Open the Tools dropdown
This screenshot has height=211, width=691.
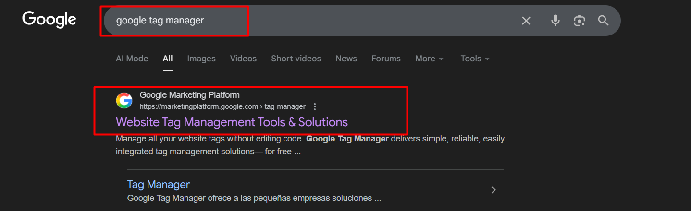point(474,59)
